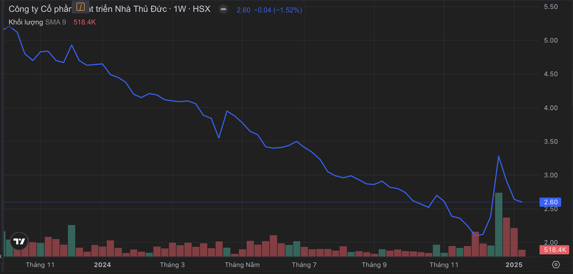
Task: Click the SMA 9 indicator label
Action: coord(56,22)
